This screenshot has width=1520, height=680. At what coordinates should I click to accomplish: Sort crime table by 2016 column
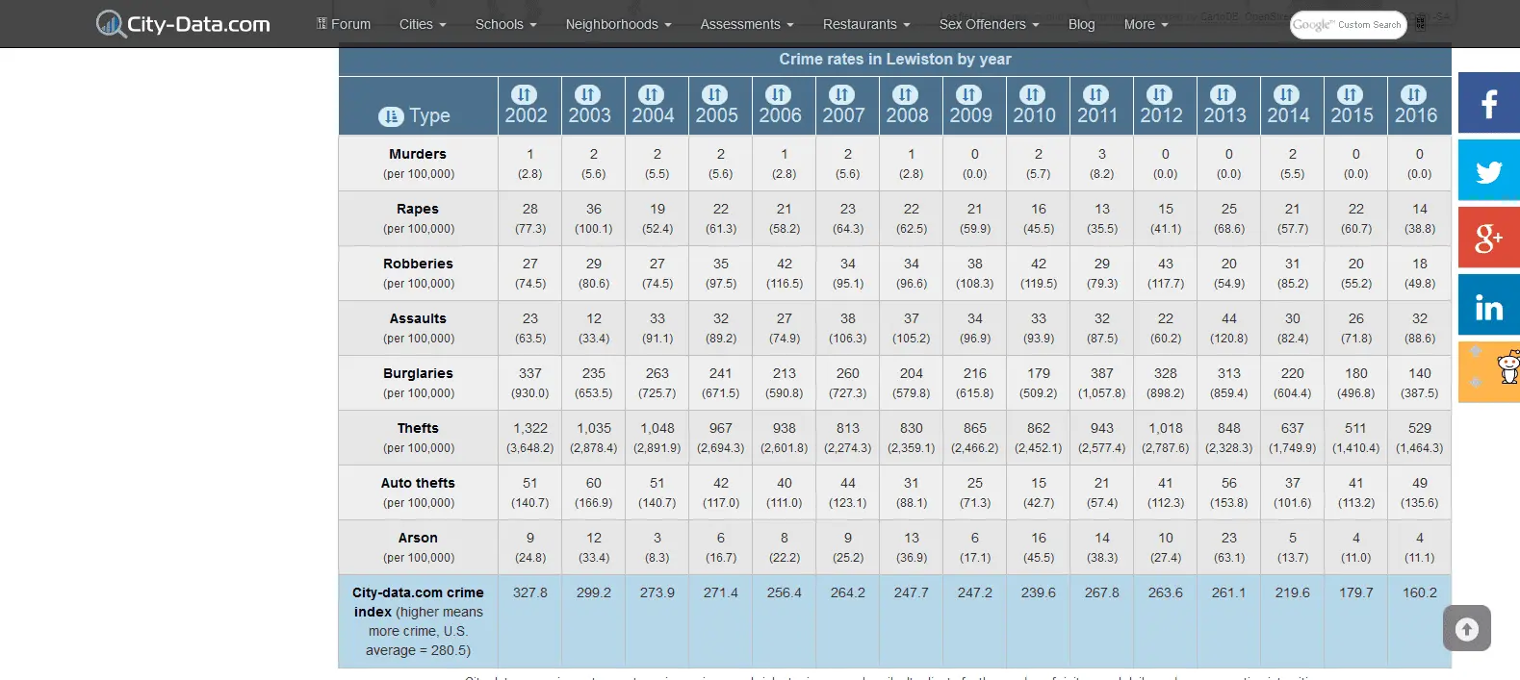click(1414, 94)
